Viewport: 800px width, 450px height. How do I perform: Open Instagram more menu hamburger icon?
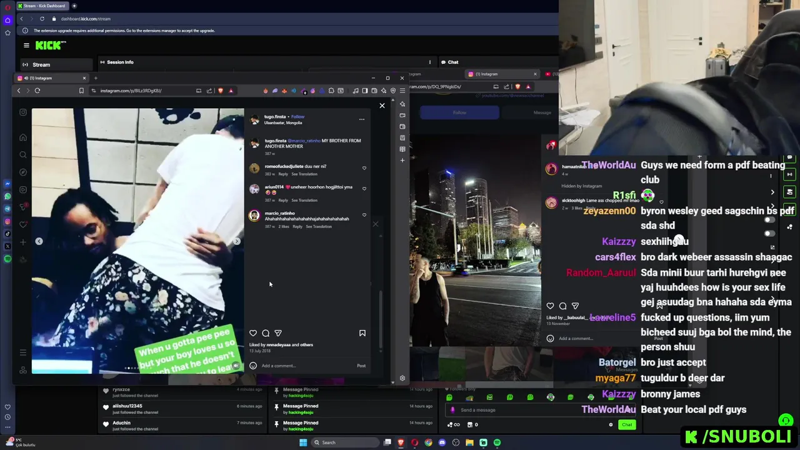click(x=23, y=352)
